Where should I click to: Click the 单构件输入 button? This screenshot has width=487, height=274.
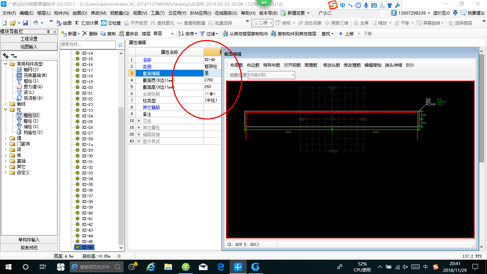click(x=29, y=240)
